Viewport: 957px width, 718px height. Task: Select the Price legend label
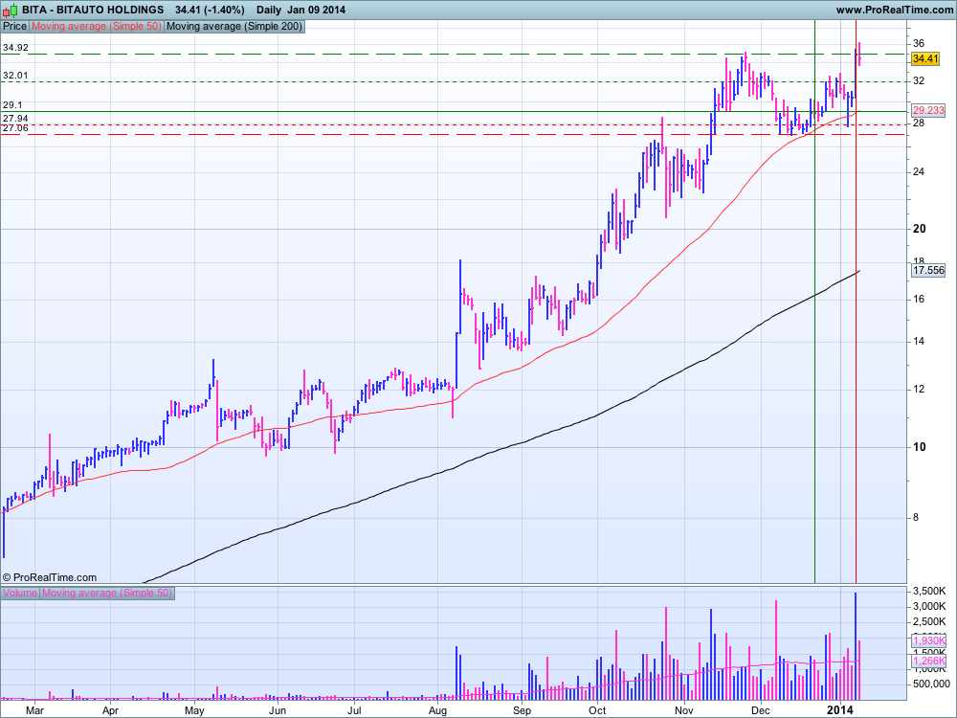tap(15, 26)
